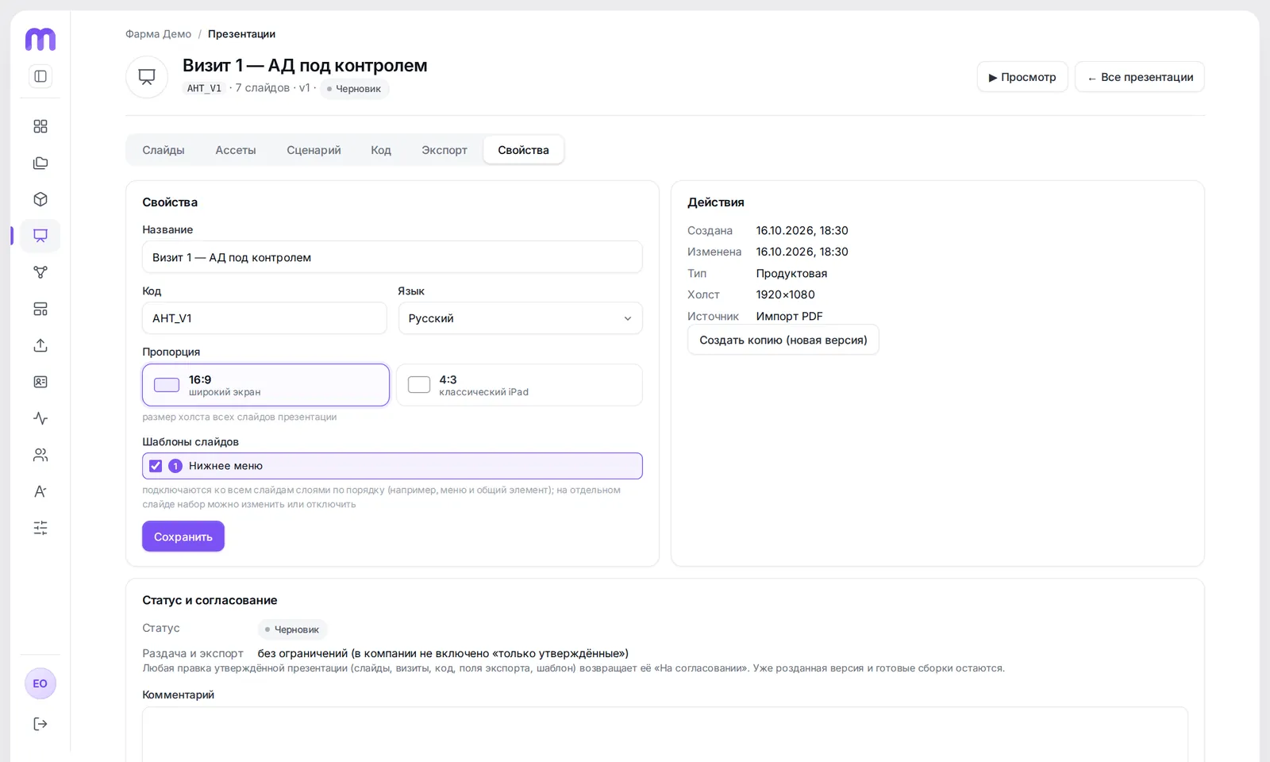Open the folders icon in sidebar
1270x762 pixels.
coord(40,163)
